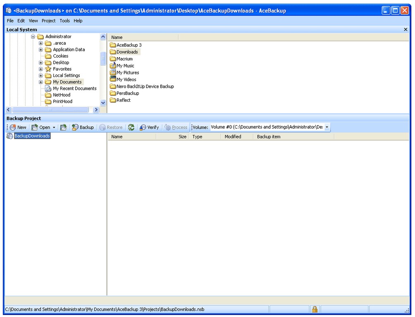The image size is (415, 317).
Task: Click the My Recent Documents icon
Action: (48, 89)
